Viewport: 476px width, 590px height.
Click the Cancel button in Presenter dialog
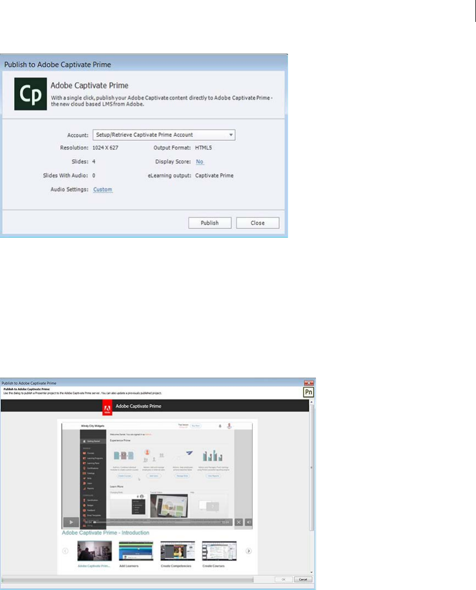coord(303,580)
